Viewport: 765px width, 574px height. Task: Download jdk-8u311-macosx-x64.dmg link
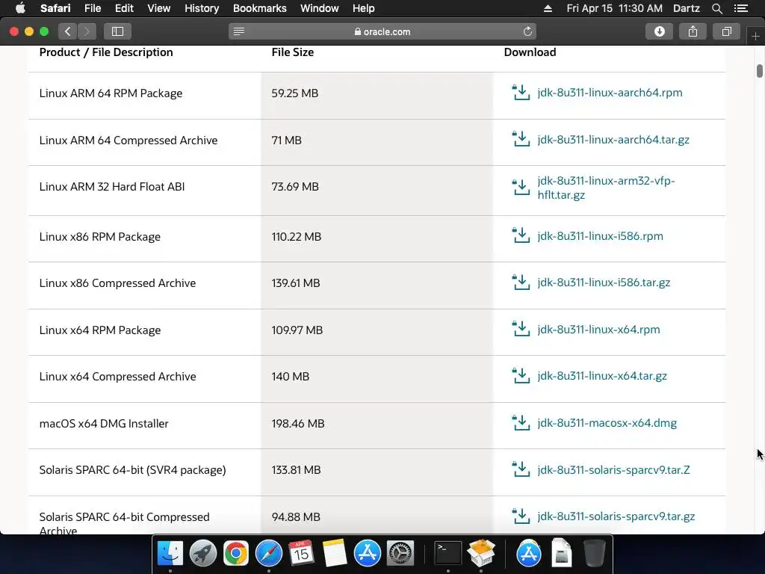pos(607,423)
